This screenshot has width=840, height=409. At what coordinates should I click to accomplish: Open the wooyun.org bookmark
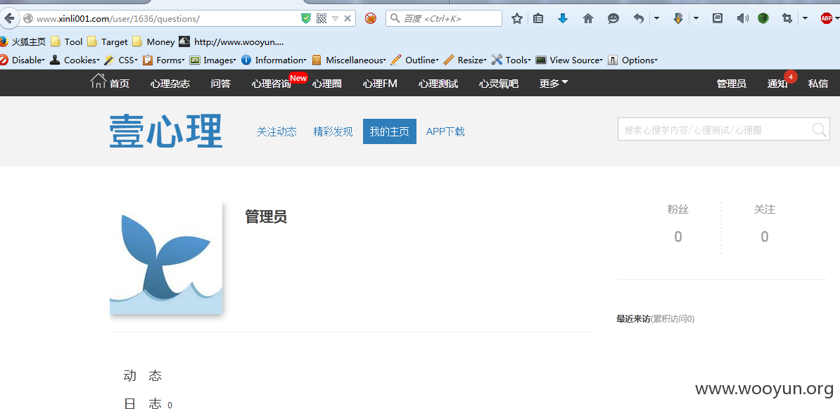[x=231, y=41]
